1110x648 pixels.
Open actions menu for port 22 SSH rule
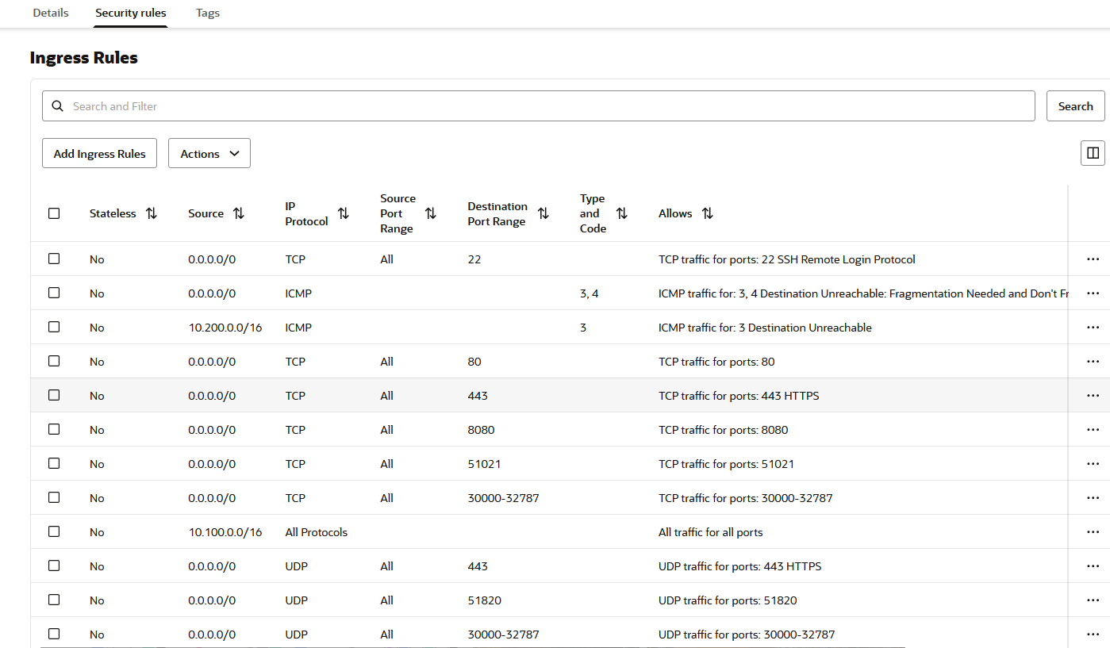[1093, 259]
